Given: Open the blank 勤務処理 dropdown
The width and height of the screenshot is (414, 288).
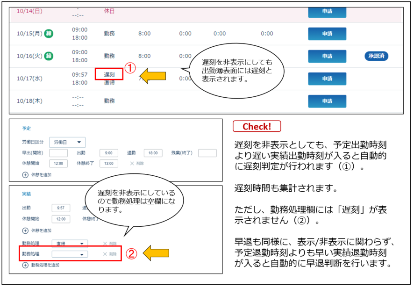Looking at the screenshot, I should click(70, 254).
